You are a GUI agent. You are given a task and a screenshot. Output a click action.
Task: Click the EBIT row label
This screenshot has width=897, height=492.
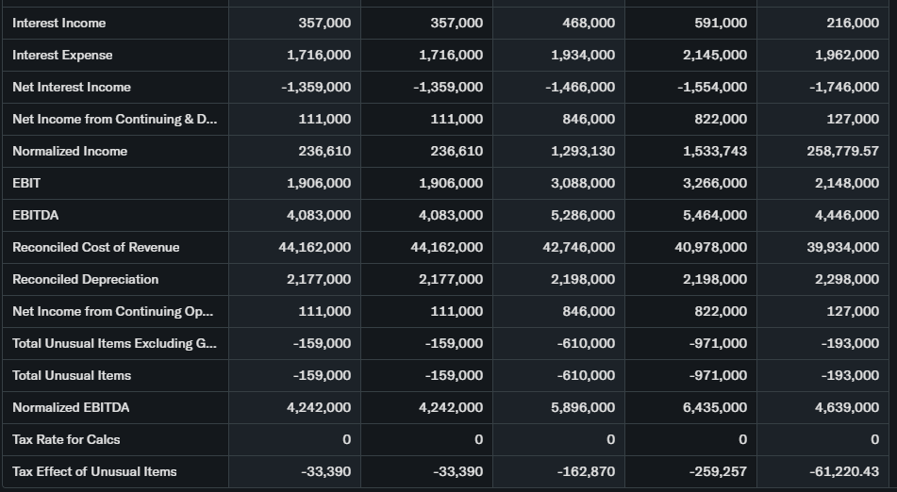tap(26, 183)
